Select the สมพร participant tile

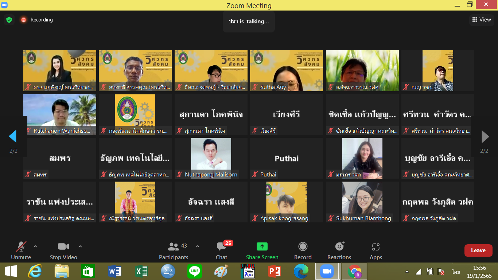coord(60,158)
